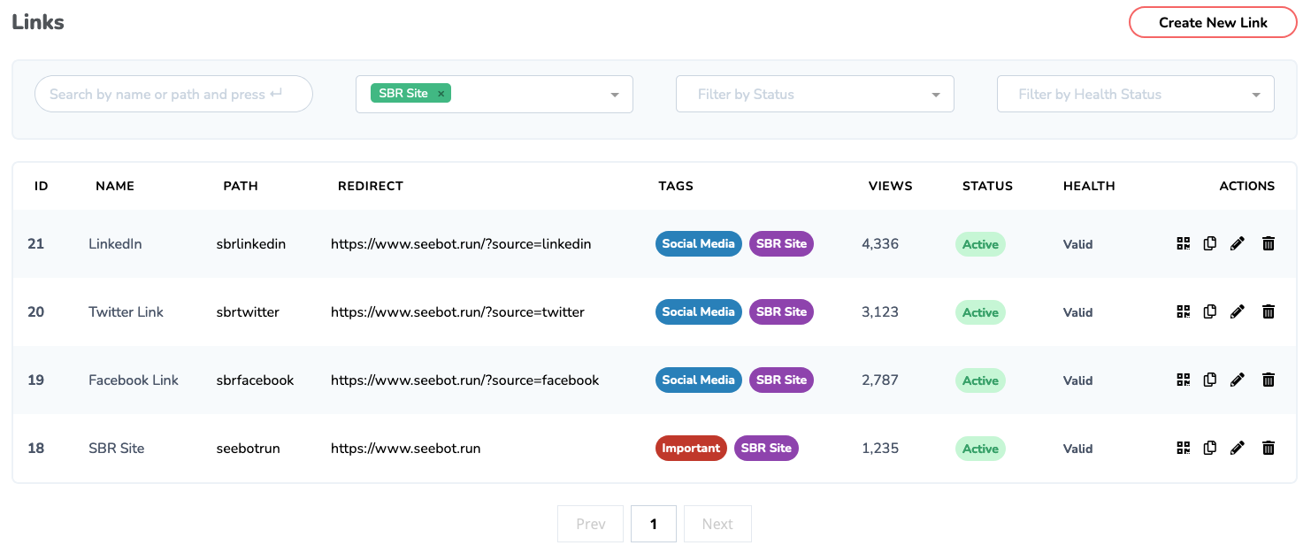1311x553 pixels.
Task: Click the Active status badge in LinkedIn row
Action: pyautogui.click(x=980, y=244)
